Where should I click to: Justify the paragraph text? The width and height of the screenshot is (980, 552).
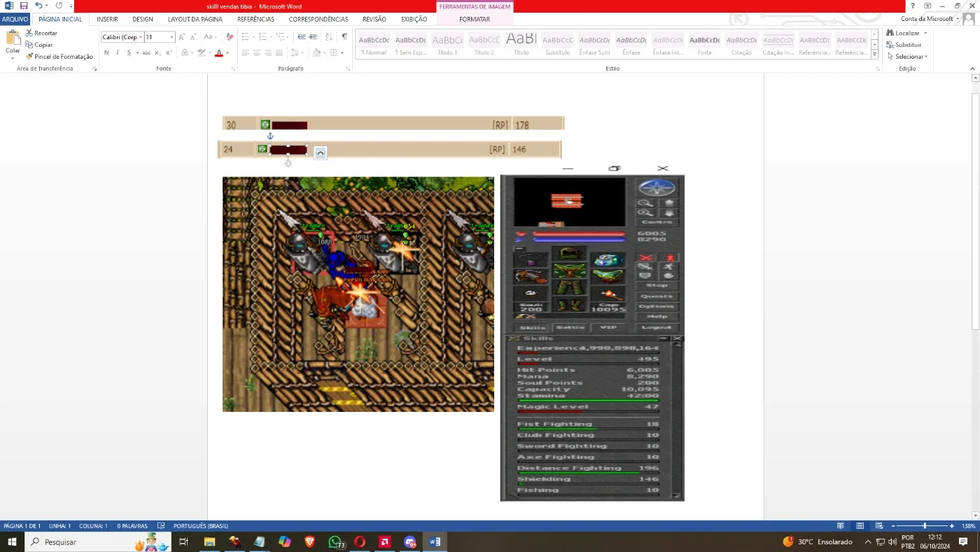[x=279, y=53]
